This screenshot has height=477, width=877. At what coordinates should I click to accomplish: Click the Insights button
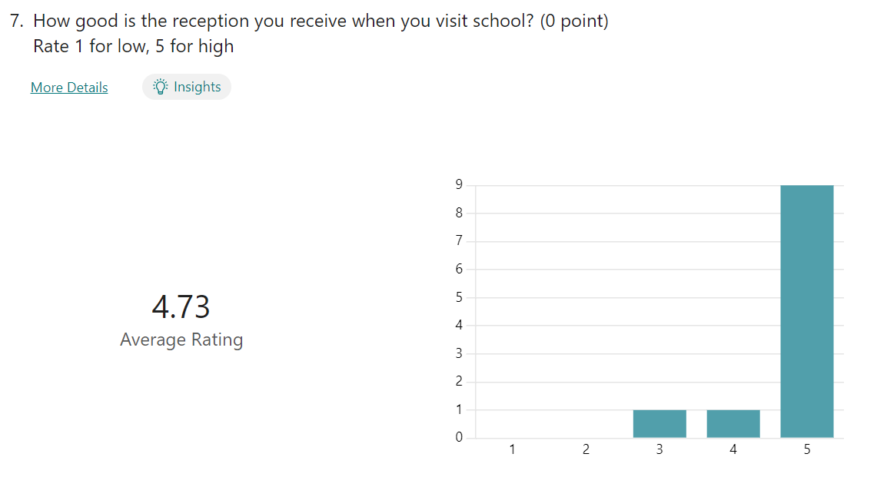187,87
